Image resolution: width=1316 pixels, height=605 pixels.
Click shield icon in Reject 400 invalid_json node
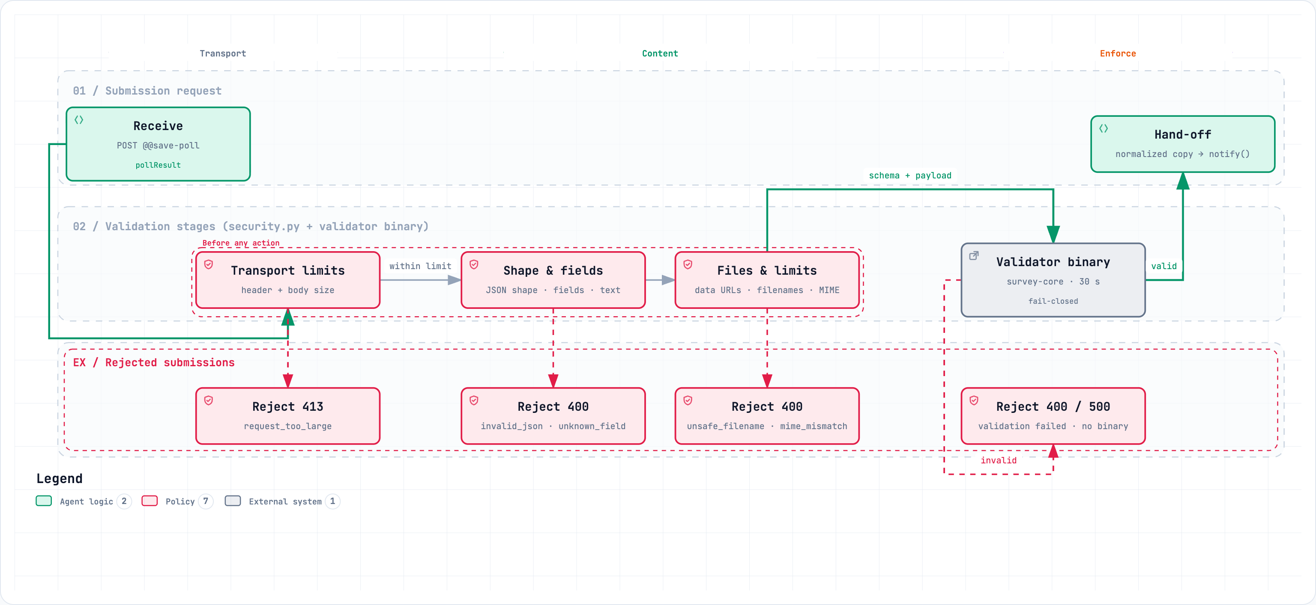(473, 400)
